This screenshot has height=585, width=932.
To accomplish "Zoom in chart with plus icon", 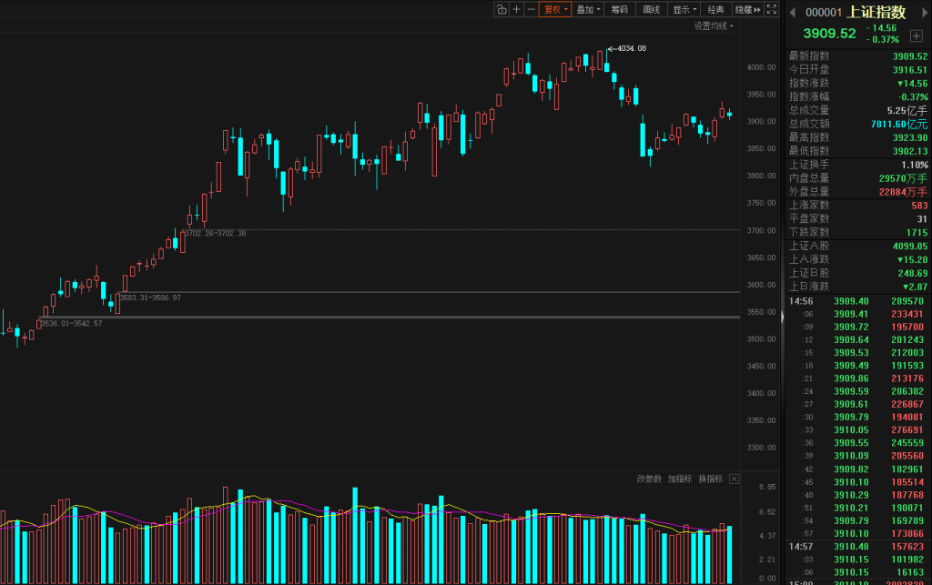I will pyautogui.click(x=516, y=9).
